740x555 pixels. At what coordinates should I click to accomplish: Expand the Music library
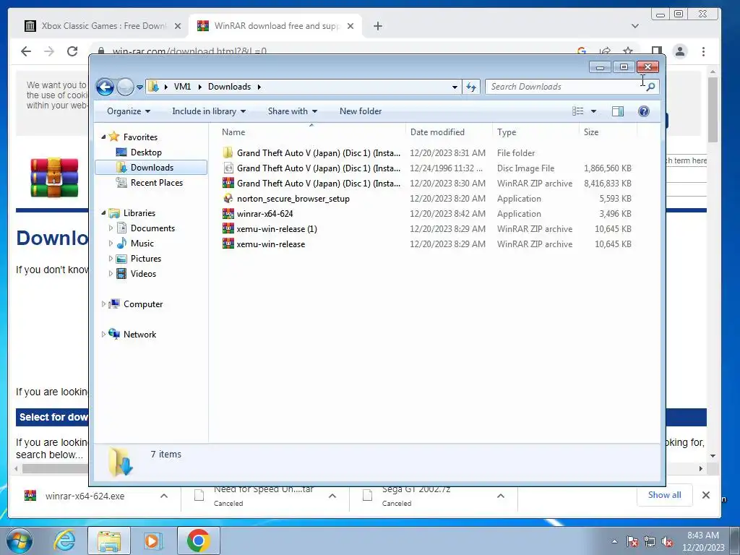click(111, 244)
